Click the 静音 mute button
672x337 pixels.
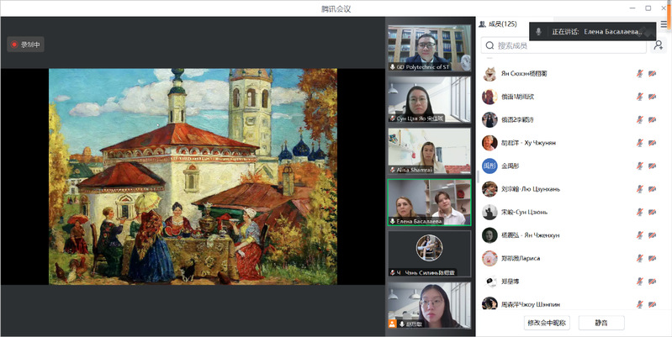[x=601, y=323]
